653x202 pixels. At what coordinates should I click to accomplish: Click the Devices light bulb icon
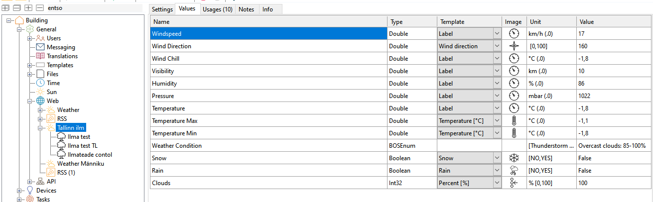coord(30,191)
